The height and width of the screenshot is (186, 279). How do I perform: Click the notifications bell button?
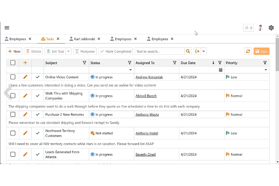(x=248, y=28)
